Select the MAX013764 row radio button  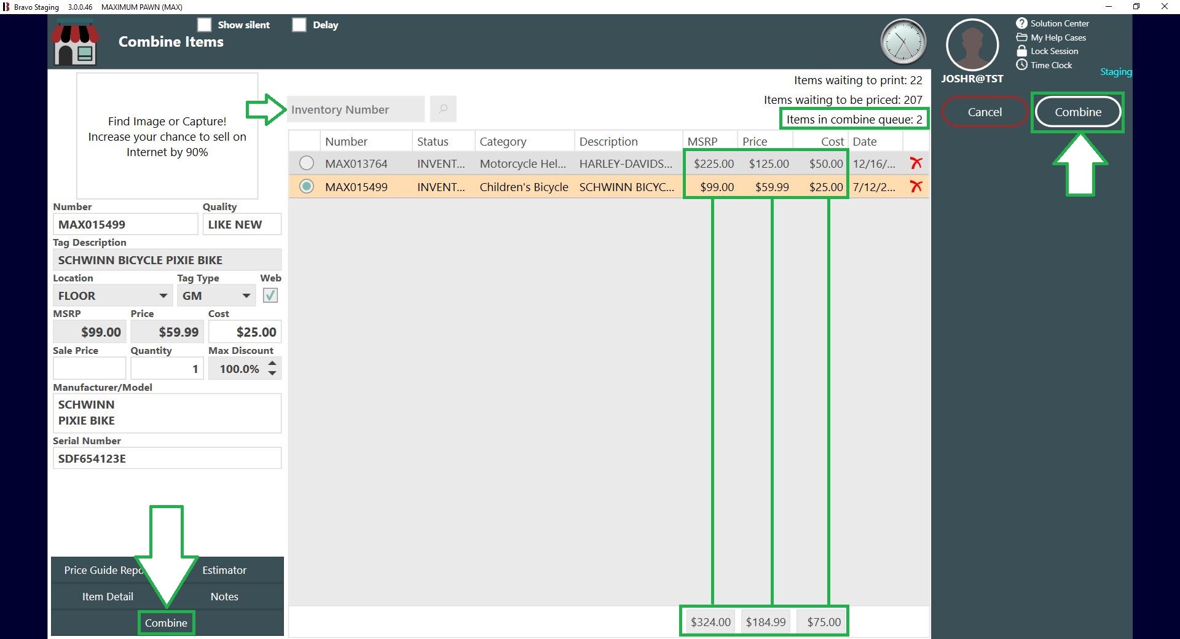tap(306, 163)
